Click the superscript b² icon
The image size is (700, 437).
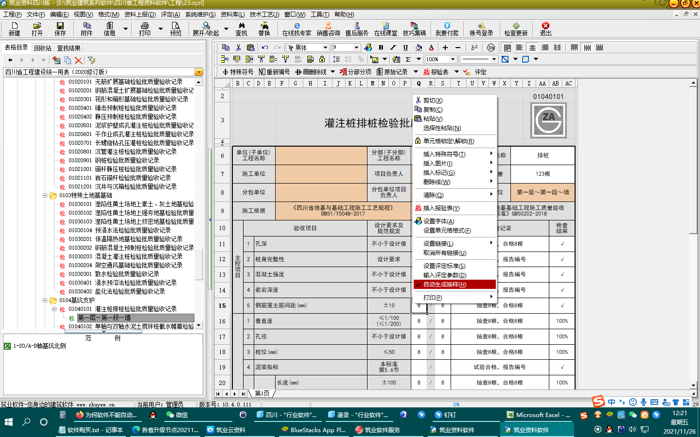474,47
